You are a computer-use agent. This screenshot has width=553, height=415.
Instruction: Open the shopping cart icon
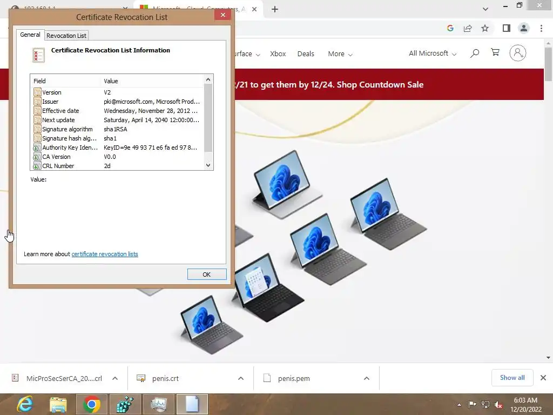495,52
